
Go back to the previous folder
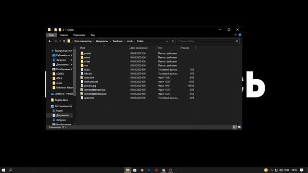pyautogui.click(x=50, y=41)
